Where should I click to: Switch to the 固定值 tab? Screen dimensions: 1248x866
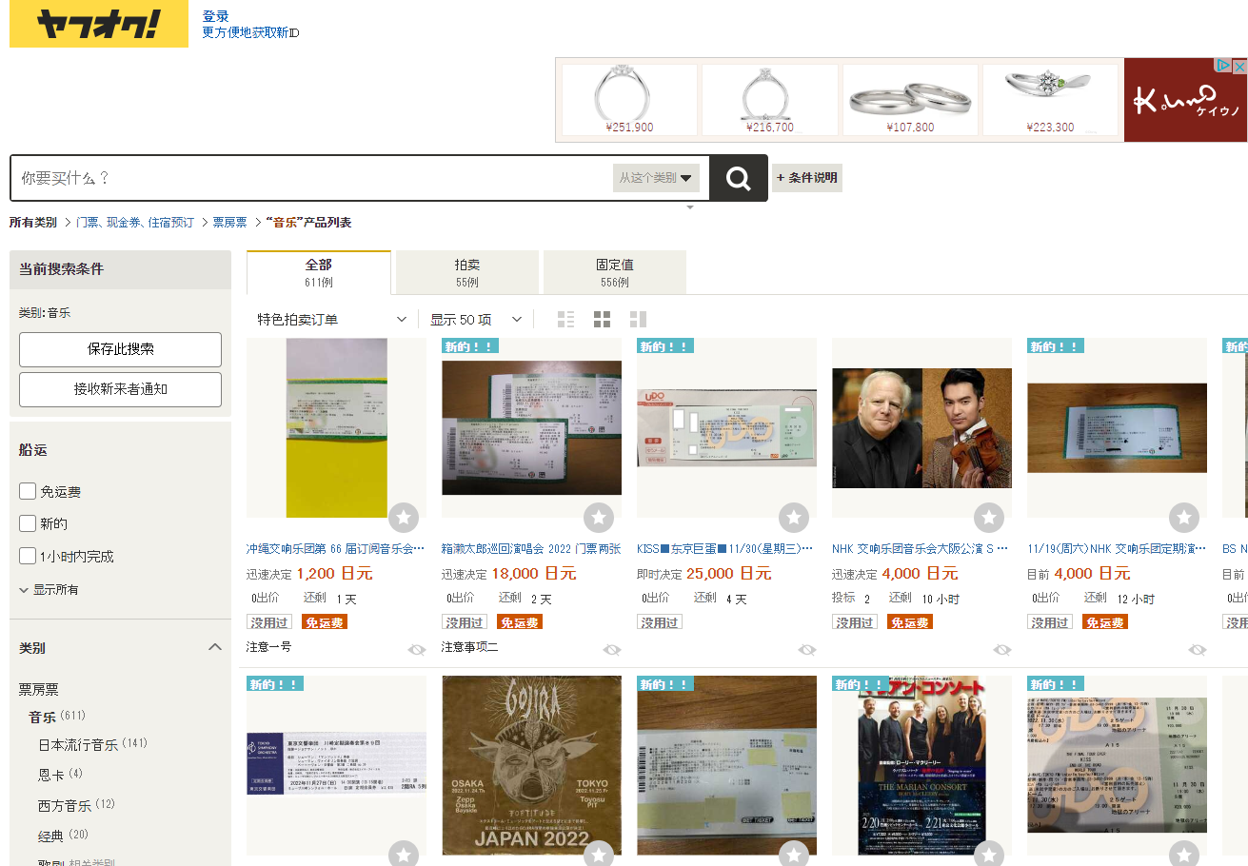click(x=614, y=272)
